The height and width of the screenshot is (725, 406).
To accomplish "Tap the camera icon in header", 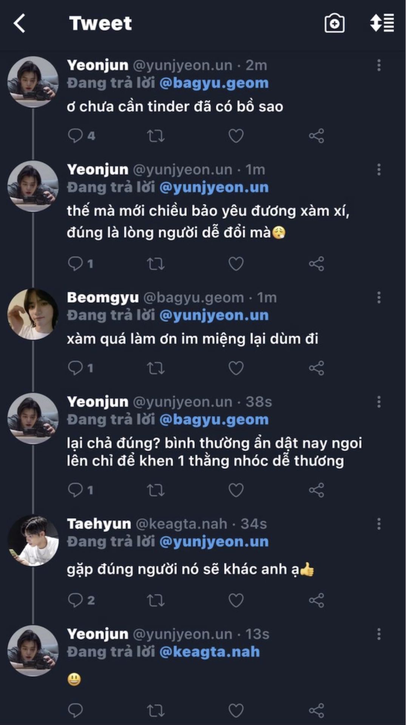I will (x=334, y=23).
